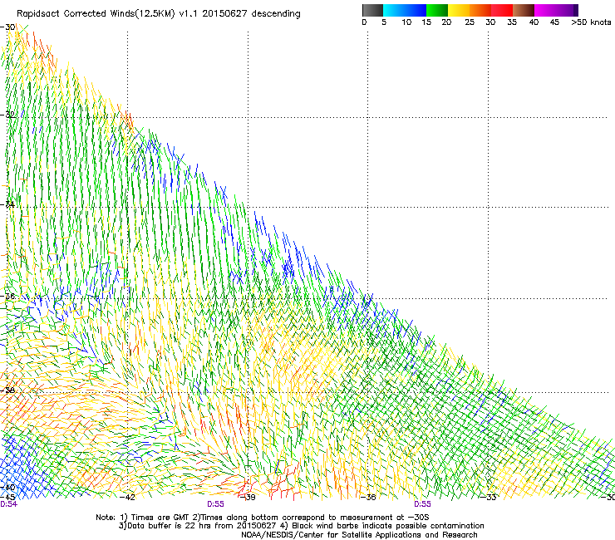Click the "-42" longitude label on the bottom axis
This screenshot has width=615, height=540.
(127, 498)
